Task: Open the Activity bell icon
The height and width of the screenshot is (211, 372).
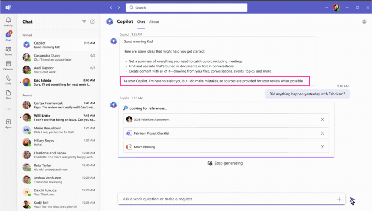Action: click(8, 21)
